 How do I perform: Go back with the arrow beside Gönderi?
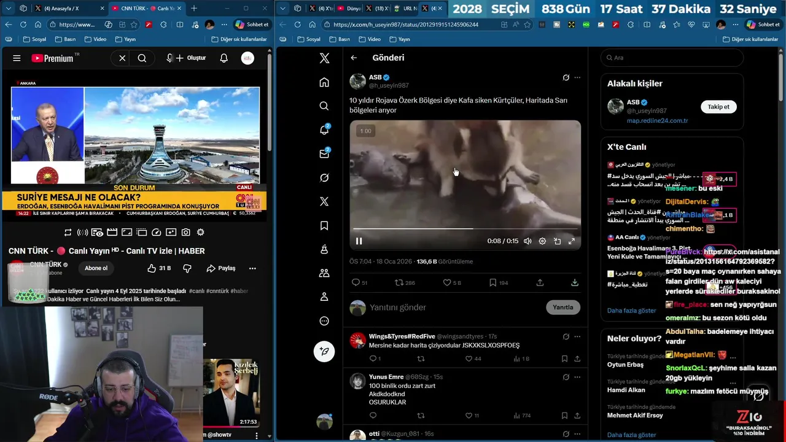[354, 58]
